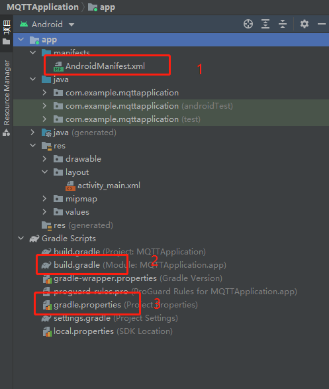Hide the project tool window with minus icon

(x=322, y=24)
